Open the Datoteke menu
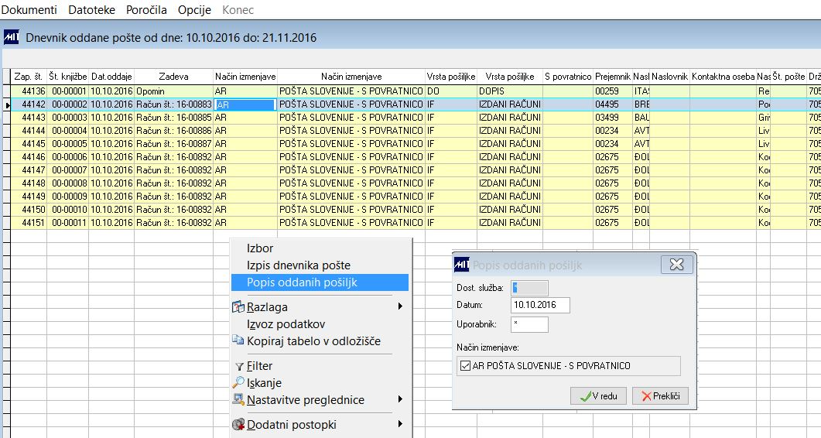This screenshot has width=821, height=438. pyautogui.click(x=91, y=9)
